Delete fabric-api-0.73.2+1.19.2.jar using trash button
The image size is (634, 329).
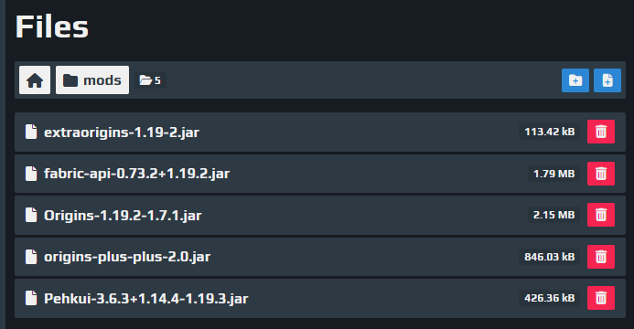[x=601, y=174]
